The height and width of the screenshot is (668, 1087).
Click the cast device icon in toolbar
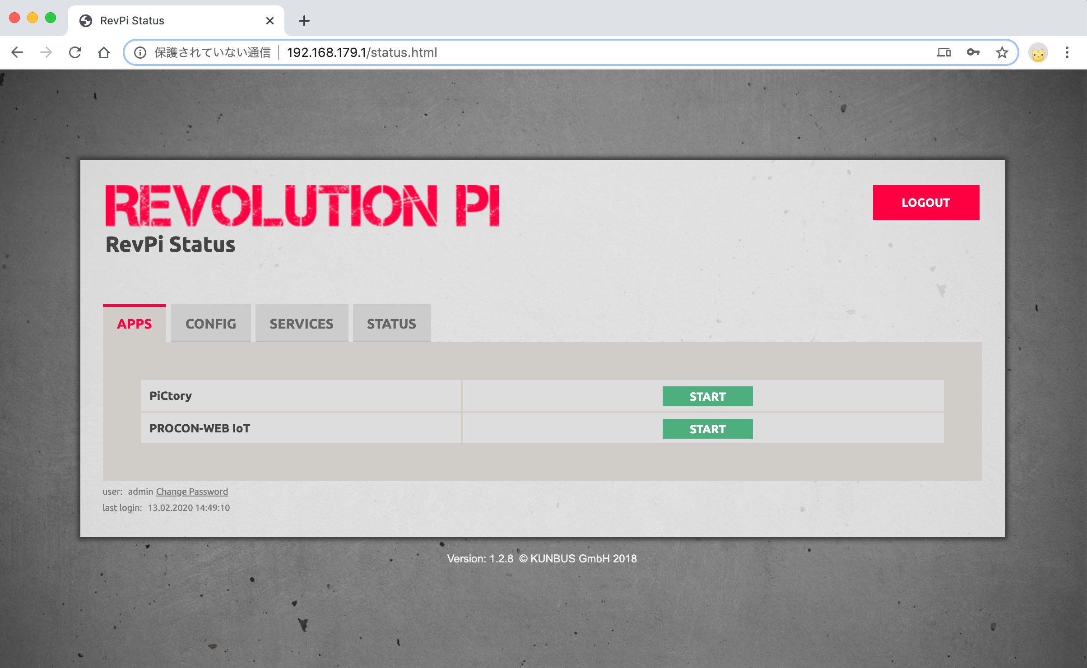[x=943, y=52]
